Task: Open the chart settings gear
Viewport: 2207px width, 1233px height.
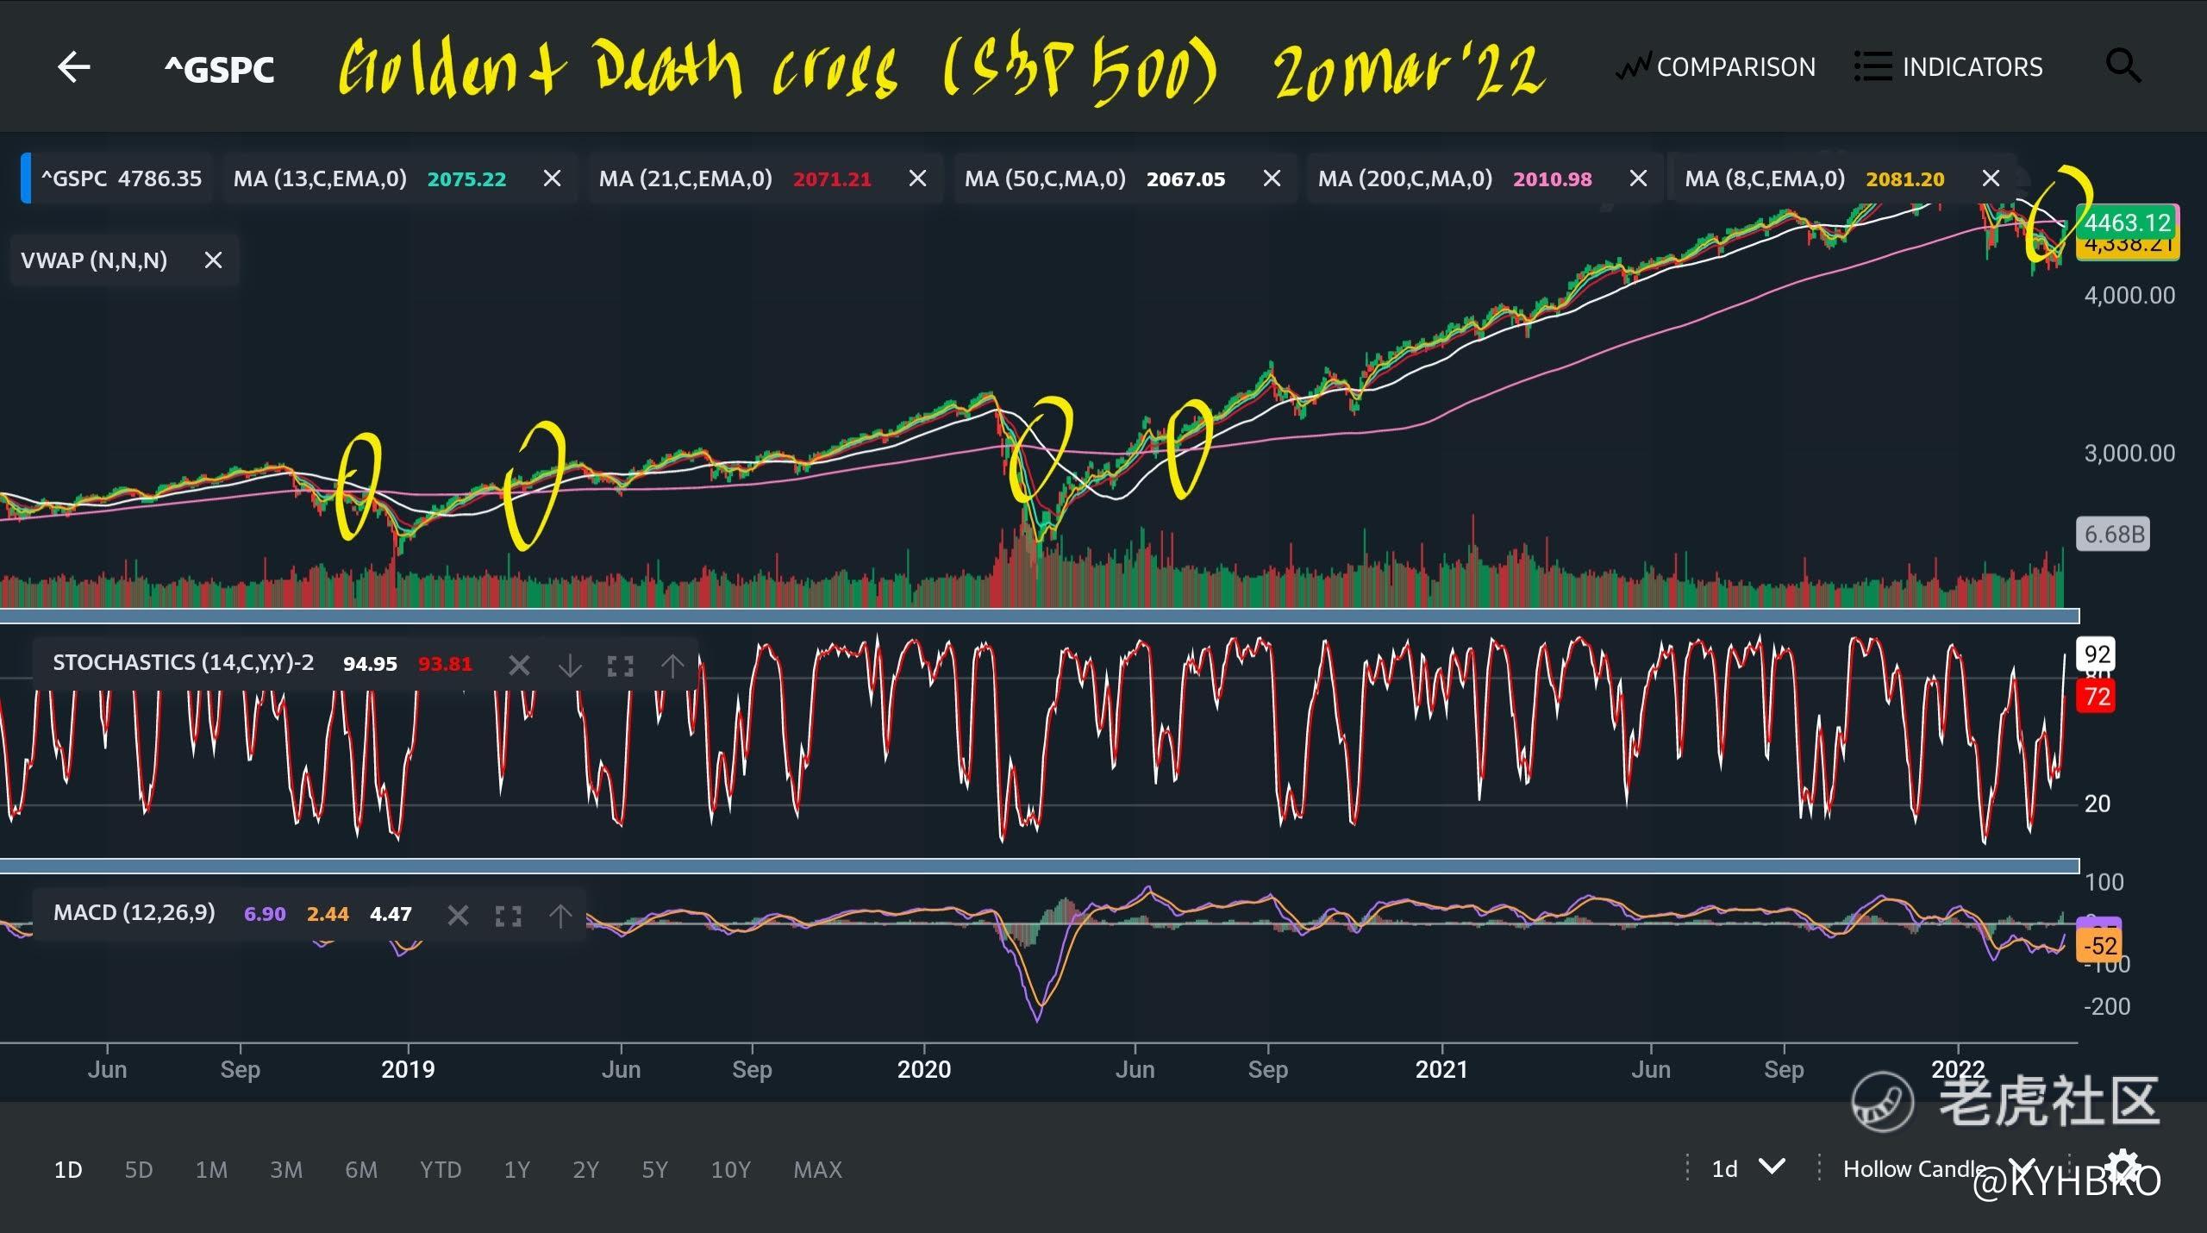Action: (2122, 1165)
